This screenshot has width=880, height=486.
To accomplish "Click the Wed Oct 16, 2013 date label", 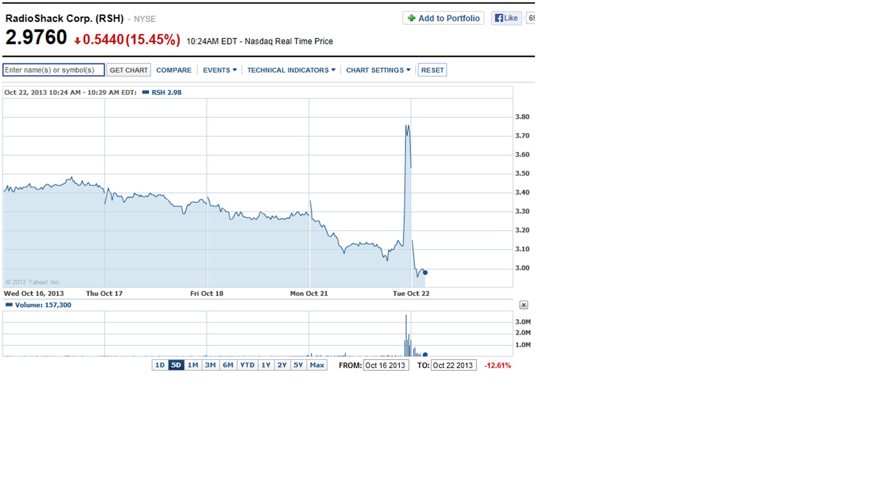I will (x=34, y=293).
